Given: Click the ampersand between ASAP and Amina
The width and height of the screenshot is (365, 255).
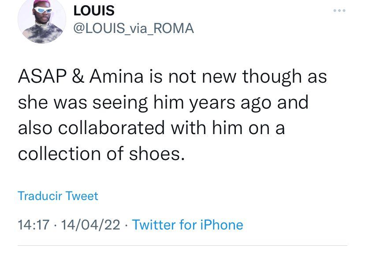Looking at the screenshot, I should (78, 77).
